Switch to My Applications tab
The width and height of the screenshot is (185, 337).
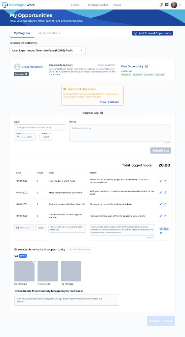[49, 33]
